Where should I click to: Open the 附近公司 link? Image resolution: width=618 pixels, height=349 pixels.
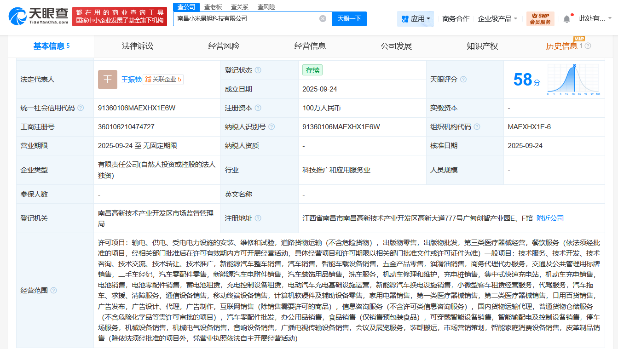[550, 218]
